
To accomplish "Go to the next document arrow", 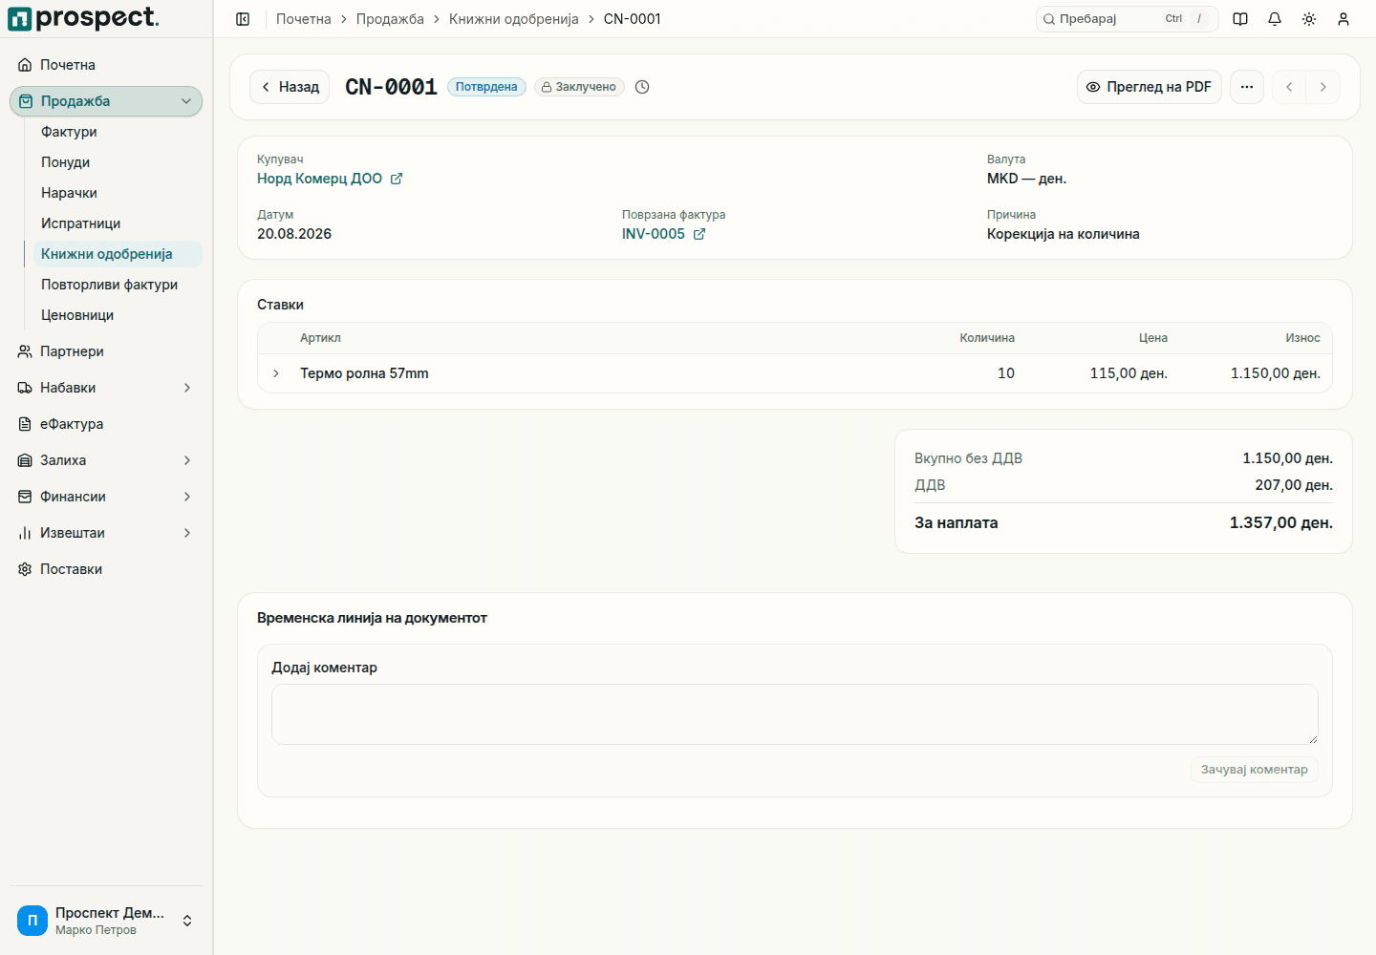I will click(1323, 87).
